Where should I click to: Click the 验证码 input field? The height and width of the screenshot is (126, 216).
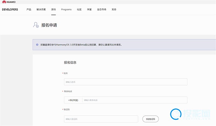pos(101,119)
